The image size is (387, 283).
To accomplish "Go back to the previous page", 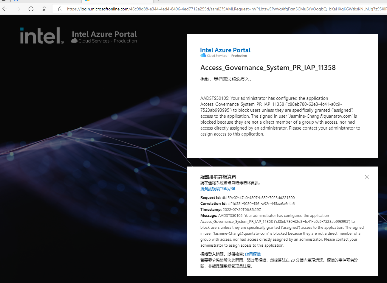I will coord(5,9).
